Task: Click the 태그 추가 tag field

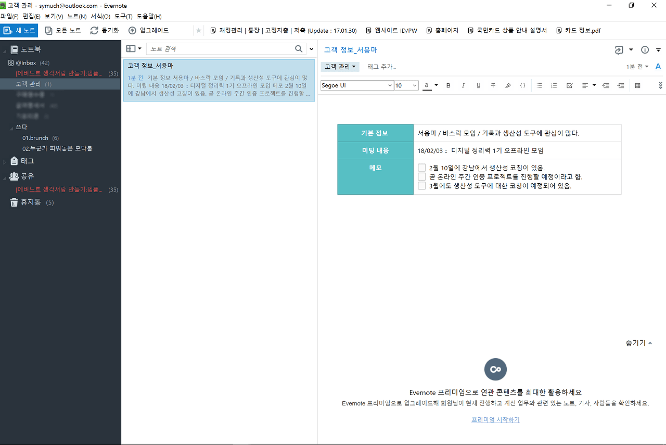Action: click(x=382, y=67)
